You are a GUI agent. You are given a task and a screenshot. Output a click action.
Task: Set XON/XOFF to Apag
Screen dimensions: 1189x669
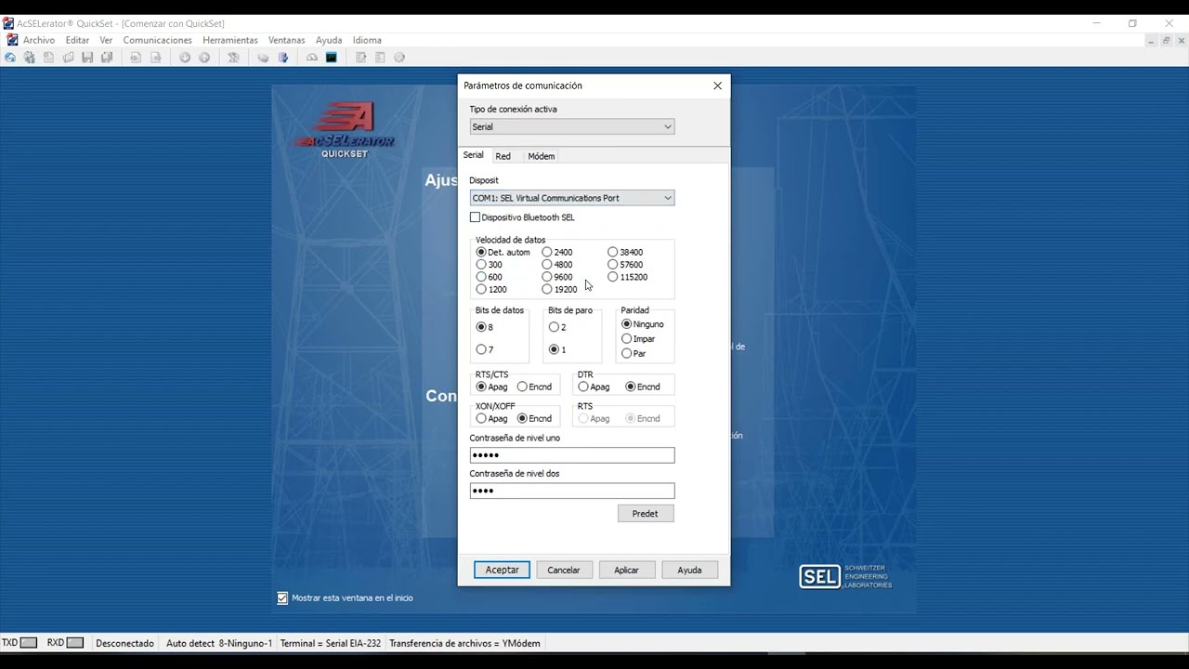tap(481, 418)
